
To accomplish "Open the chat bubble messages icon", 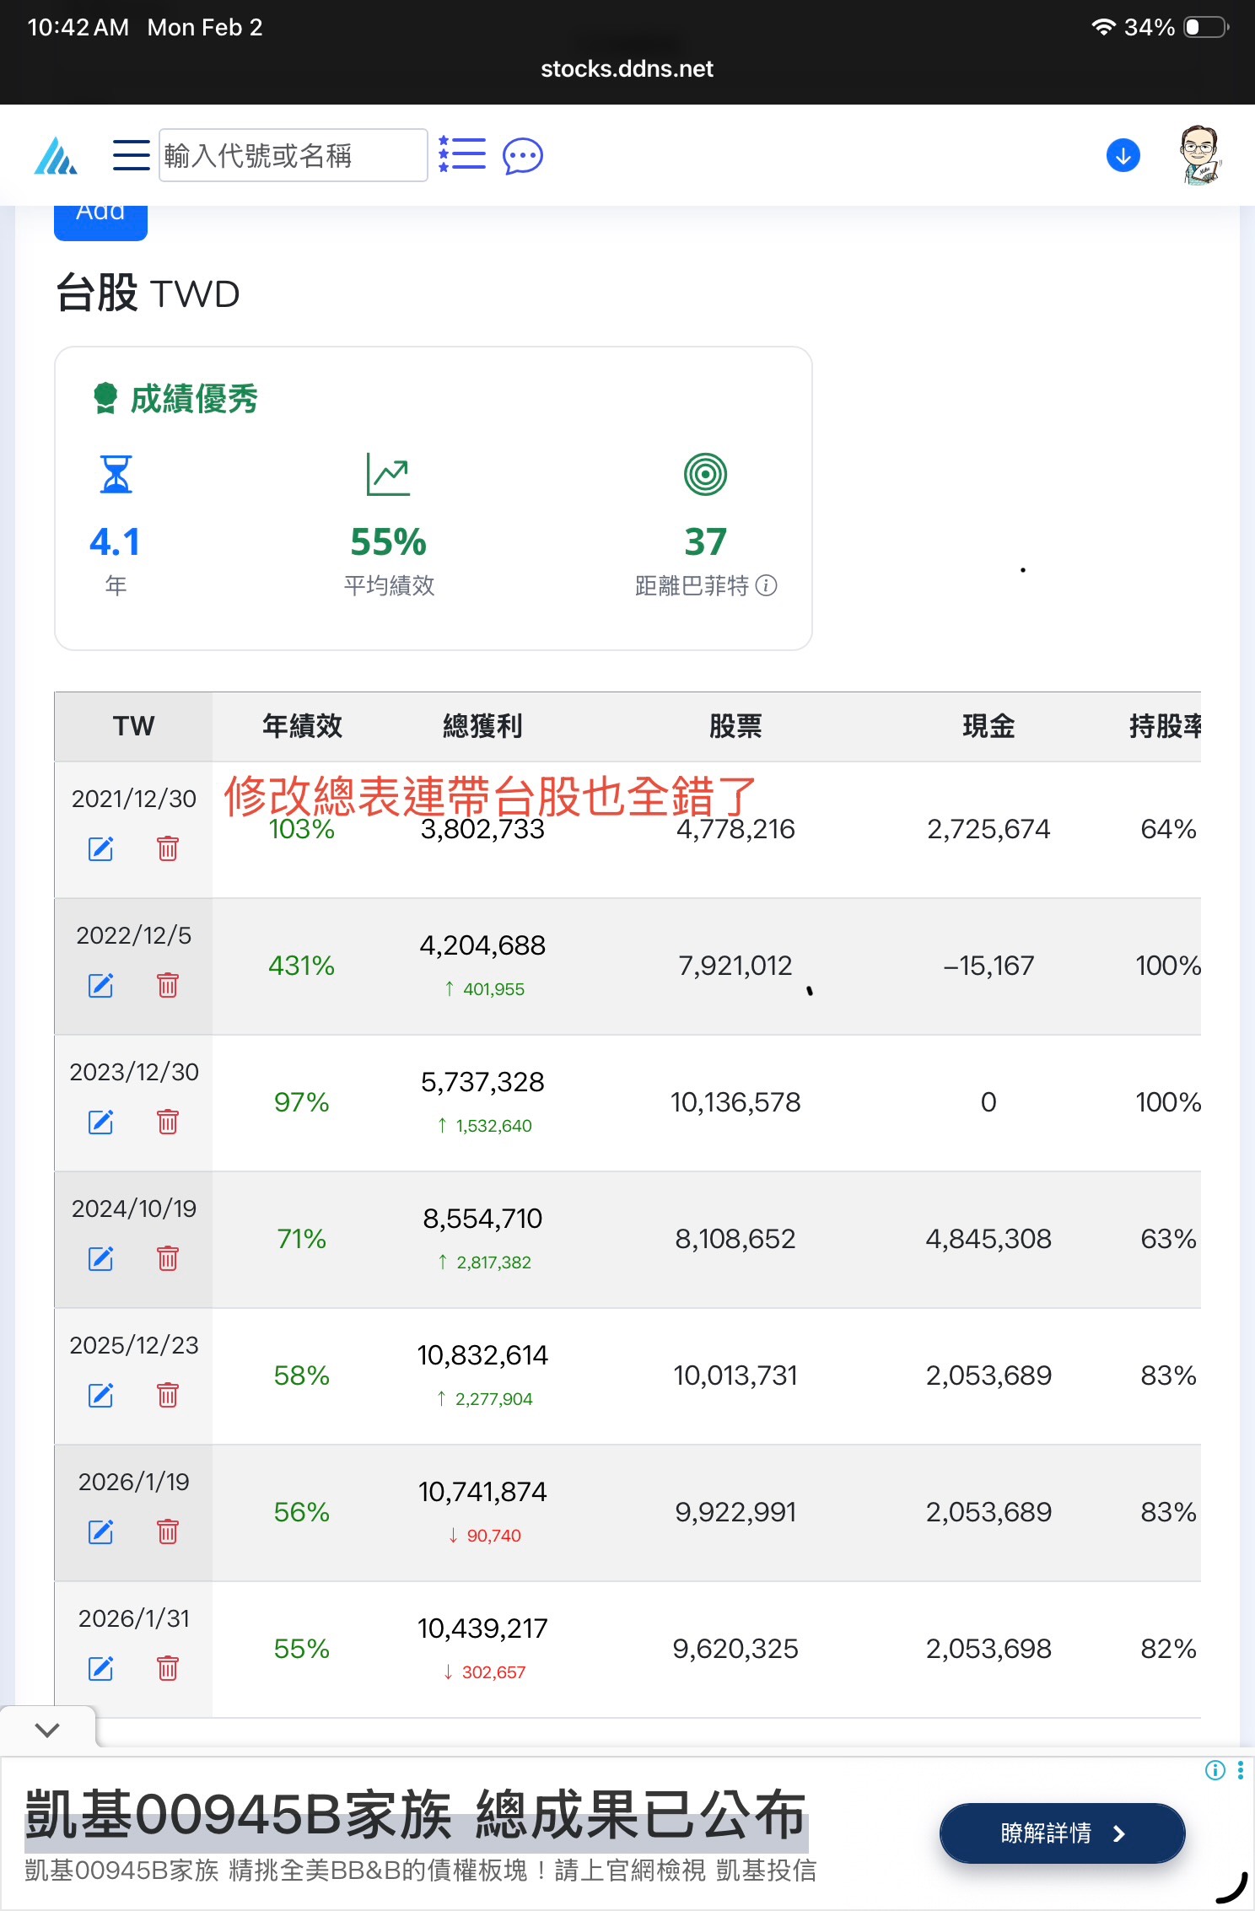I will [x=522, y=156].
